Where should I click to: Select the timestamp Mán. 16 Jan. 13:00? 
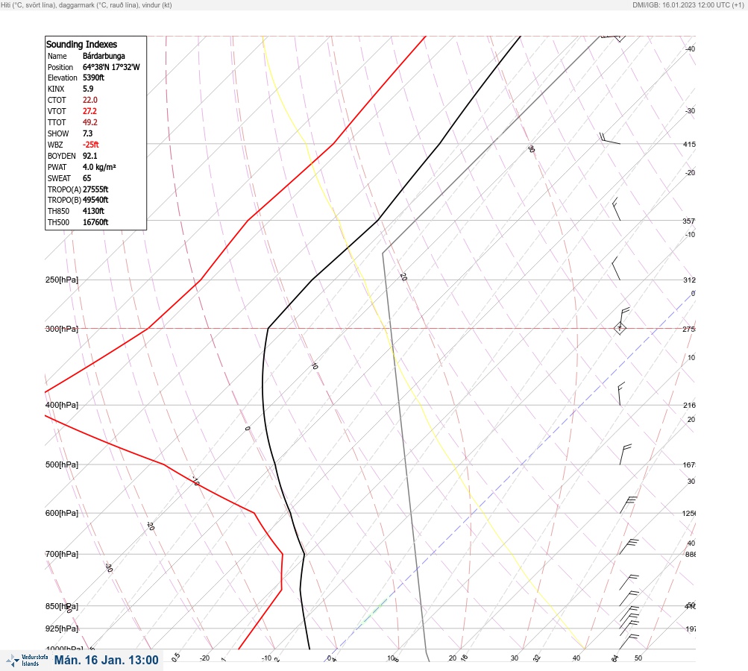(x=106, y=660)
